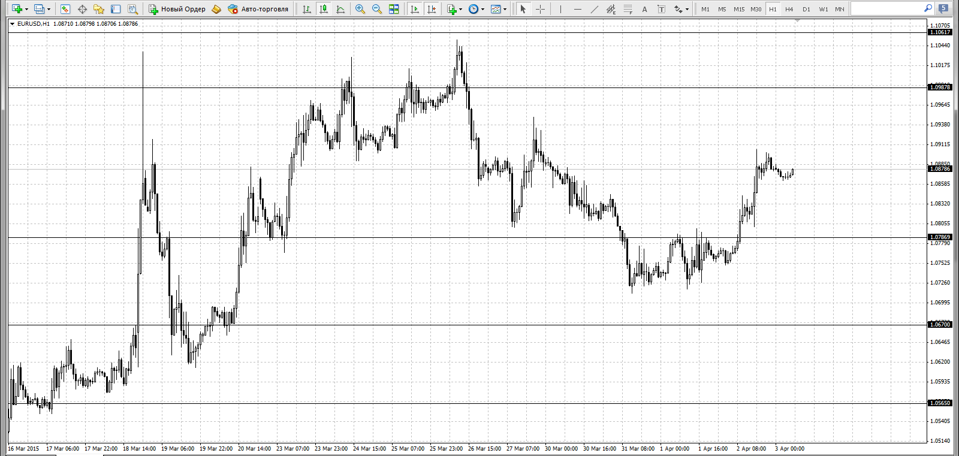Show the Data Window crosshair-circle icon
The height and width of the screenshot is (456, 959).
82,9
